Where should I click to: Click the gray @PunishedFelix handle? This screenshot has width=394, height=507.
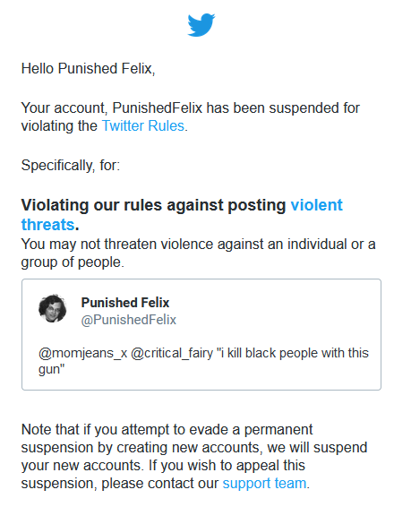tap(128, 320)
